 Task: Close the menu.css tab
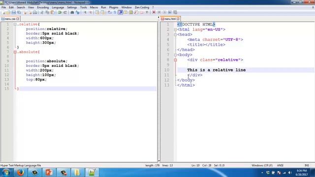pyautogui.click(x=18, y=19)
